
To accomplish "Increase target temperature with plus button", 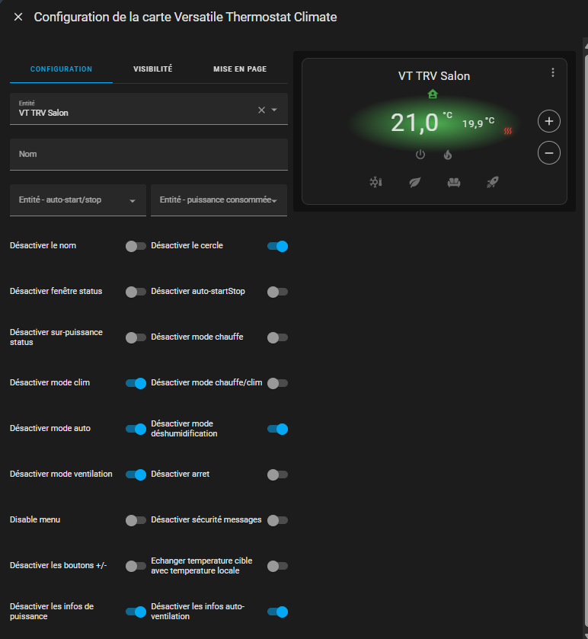I will pyautogui.click(x=548, y=121).
